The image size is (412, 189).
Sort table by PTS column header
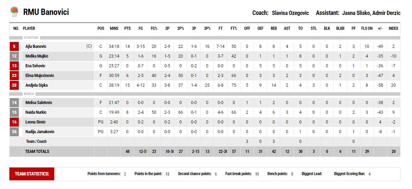pos(127,28)
